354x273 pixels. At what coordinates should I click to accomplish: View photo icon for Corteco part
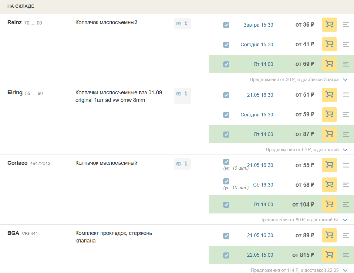tap(179, 164)
